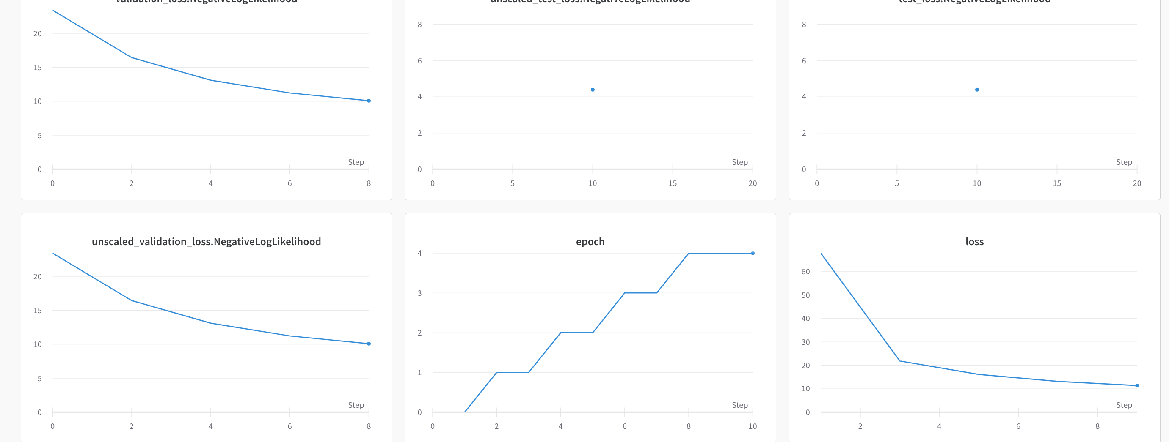Click x-axis tick 6 in loss chart
The width and height of the screenshot is (1169, 442).
pos(1018,426)
